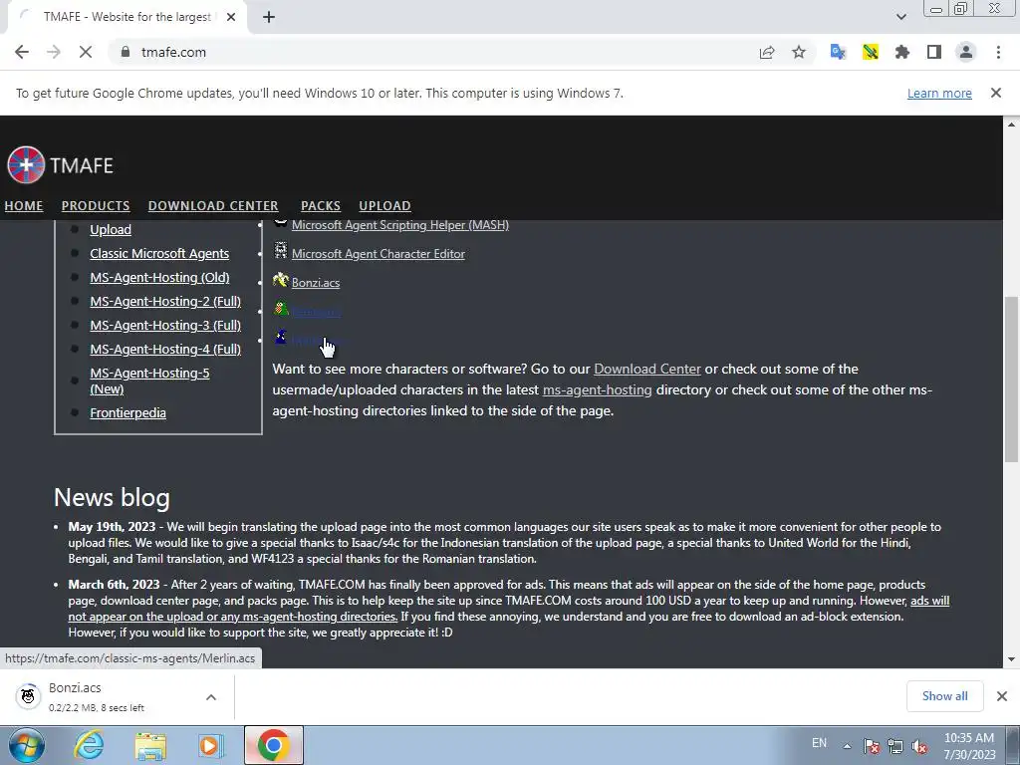Open Chrome's three-dot menu
The height and width of the screenshot is (765, 1020).
pyautogui.click(x=998, y=52)
